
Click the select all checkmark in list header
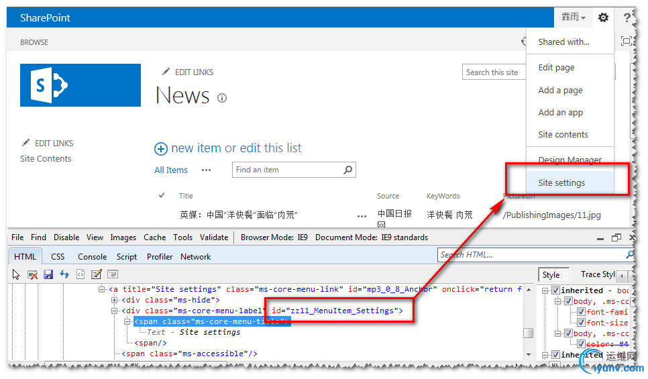[162, 195]
